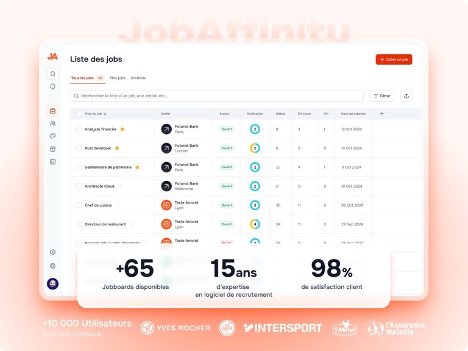Click Ouvert status badge for Architecte Cloud
The height and width of the screenshot is (351, 468).
point(227,186)
